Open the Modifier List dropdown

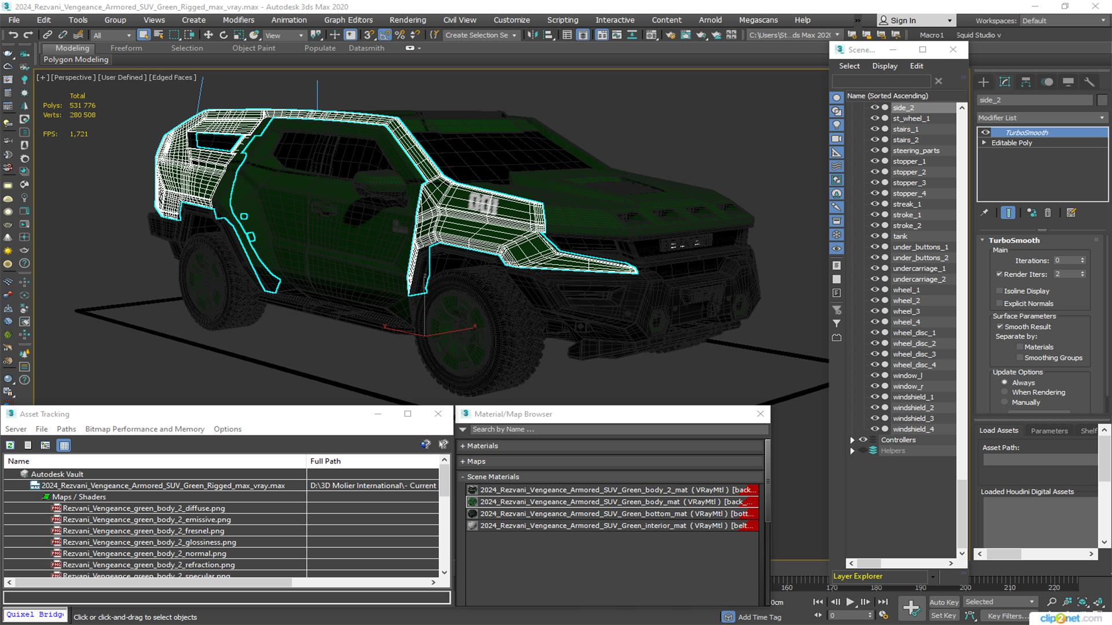click(x=1042, y=117)
